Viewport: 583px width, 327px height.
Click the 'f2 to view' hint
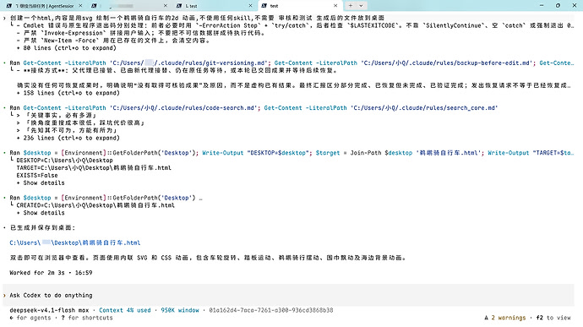(x=553, y=318)
